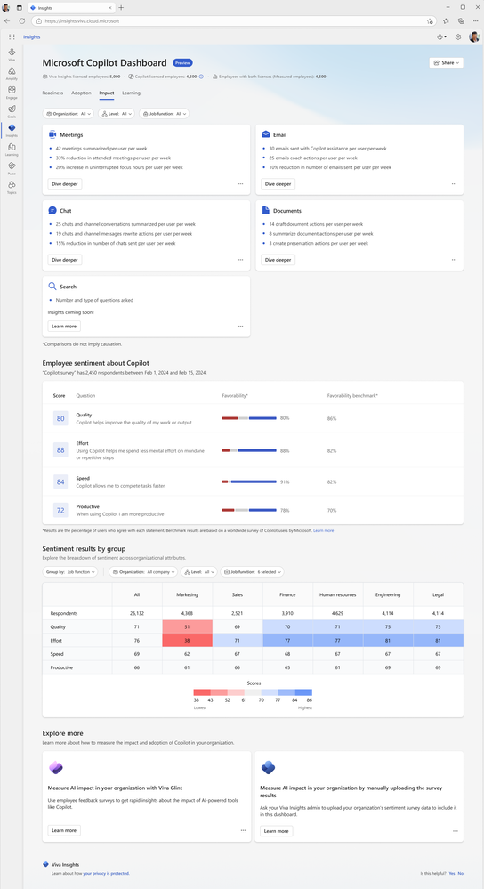Answer Yes to Is this helpful
This screenshot has height=889, width=484.
pos(452,874)
